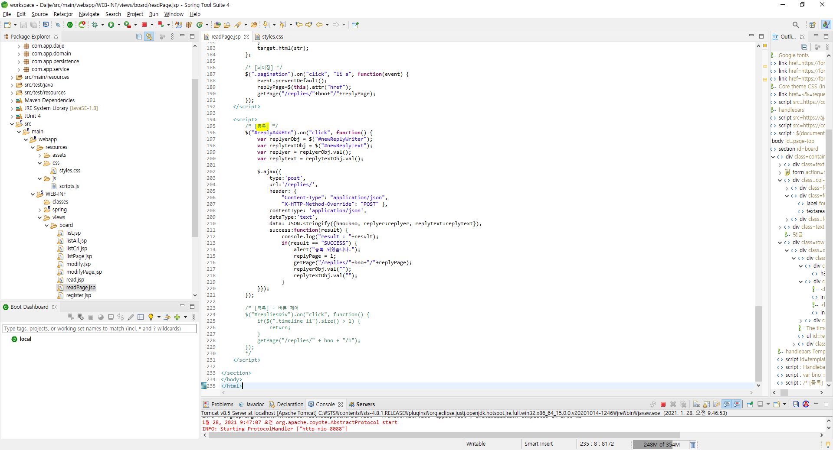Viewport: 833px width, 450px height.
Task: Click the Boot Dashboard icon in the main toolbar
Action: 70,25
